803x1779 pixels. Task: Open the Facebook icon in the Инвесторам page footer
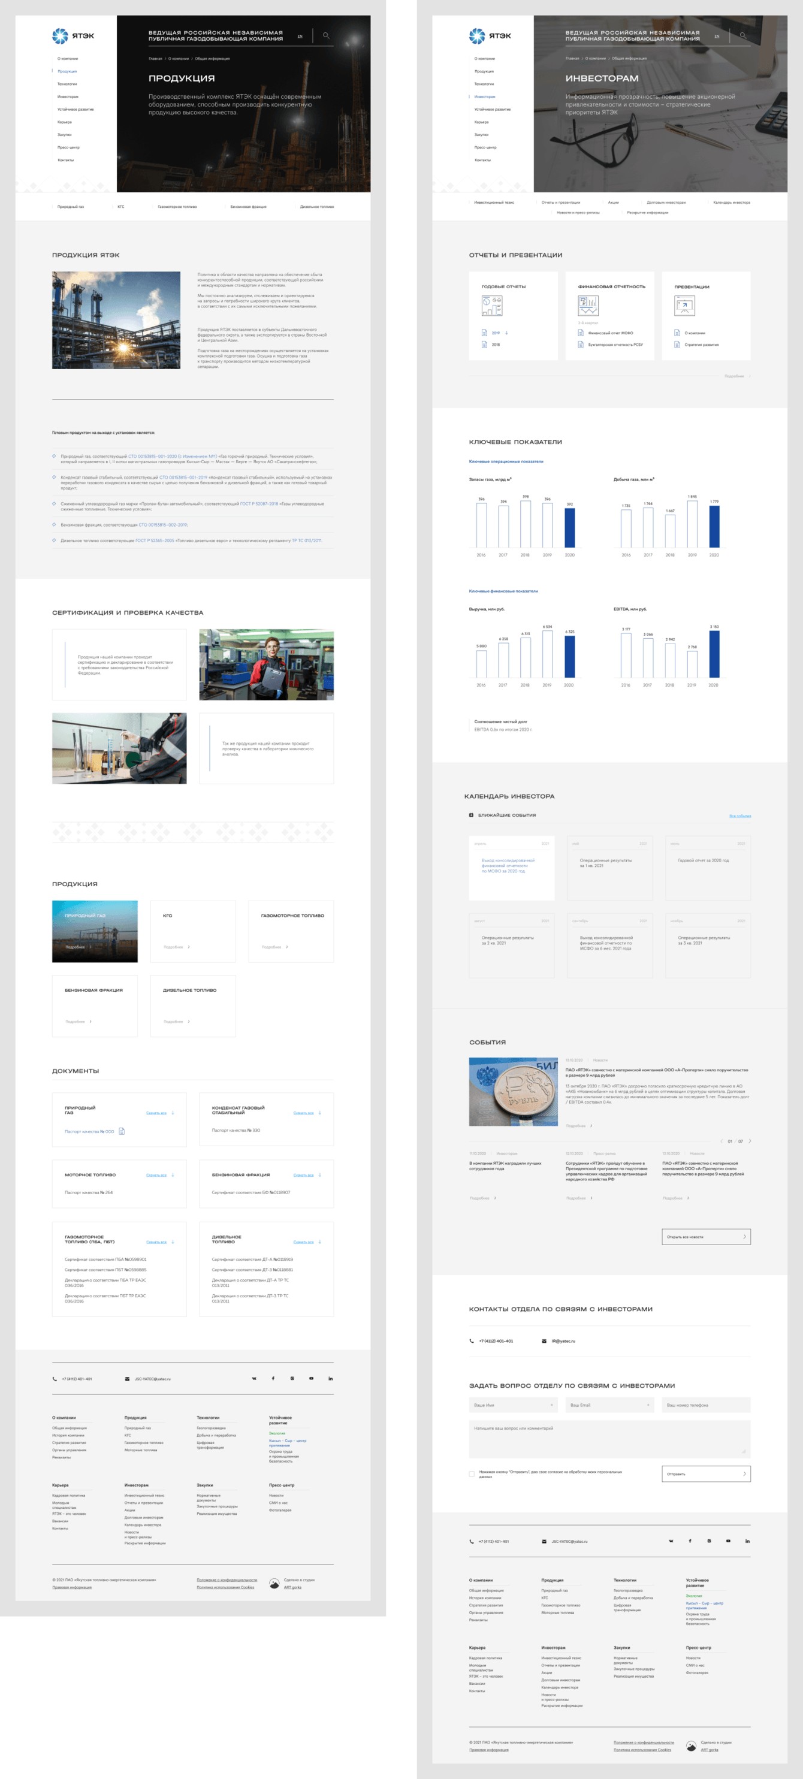pyautogui.click(x=690, y=1541)
